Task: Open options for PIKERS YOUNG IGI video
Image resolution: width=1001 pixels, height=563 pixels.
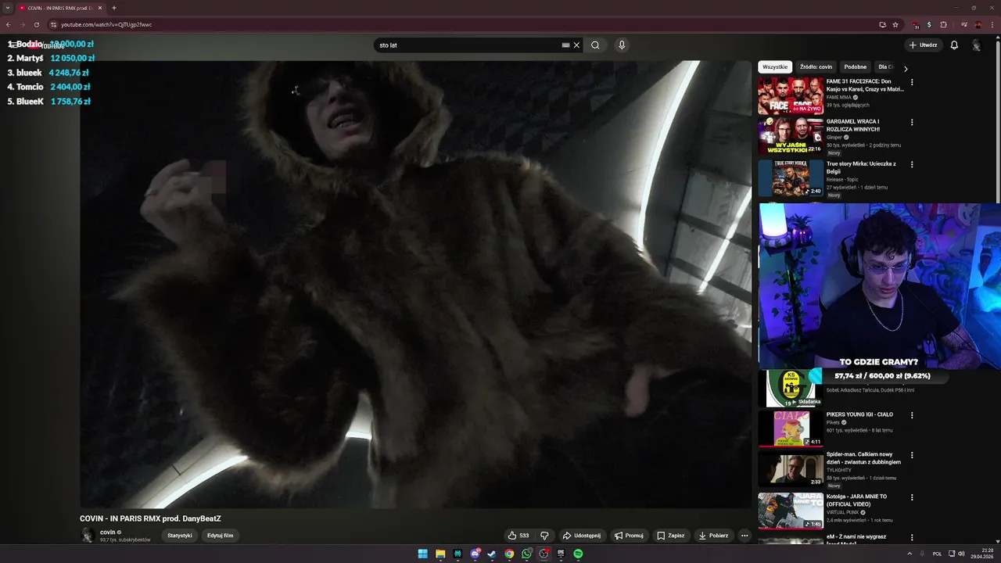Action: pyautogui.click(x=912, y=415)
